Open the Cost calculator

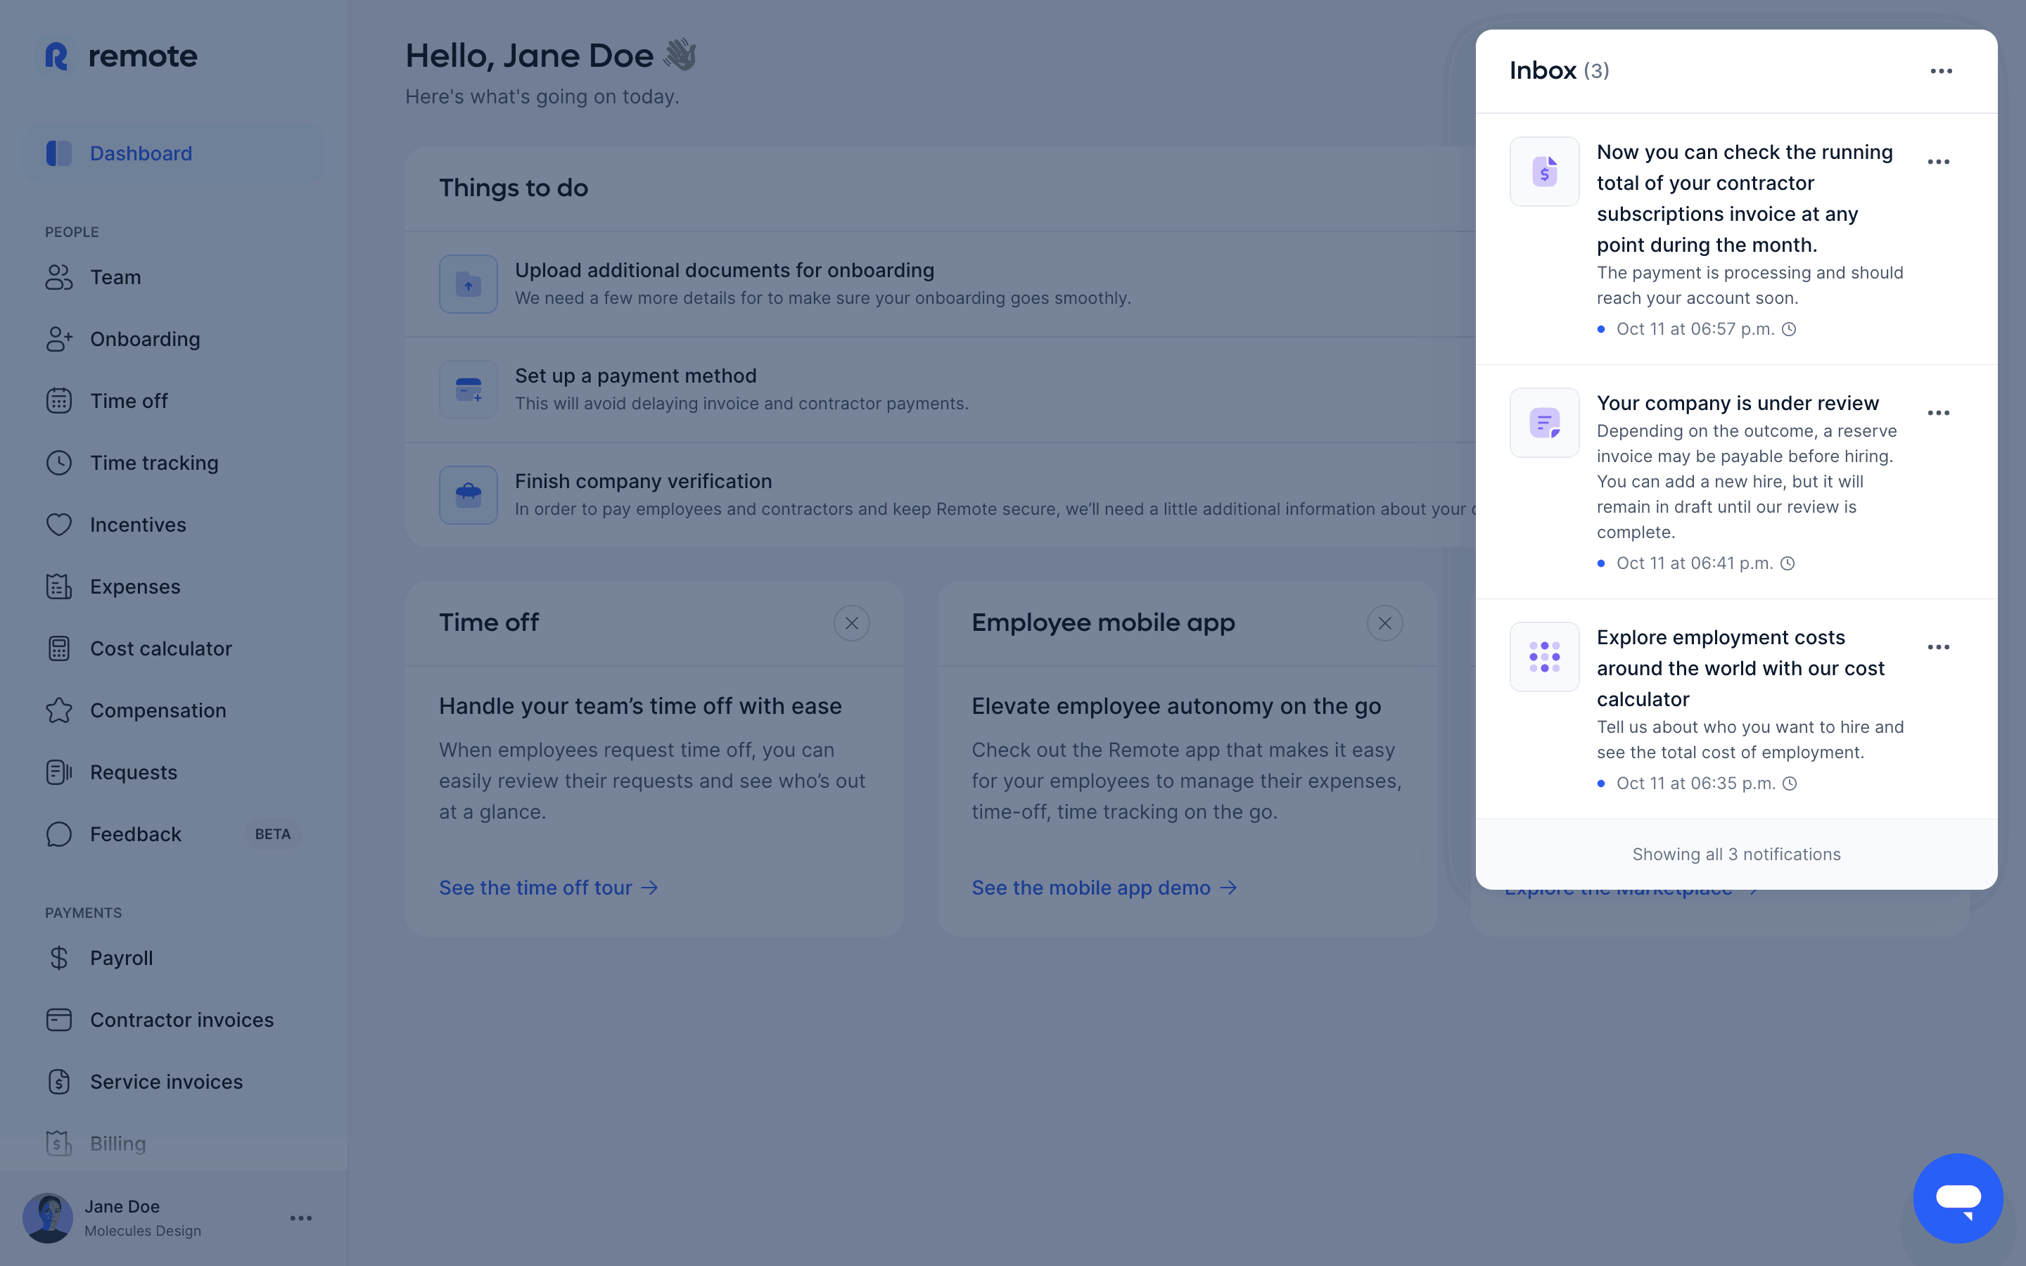point(160,648)
